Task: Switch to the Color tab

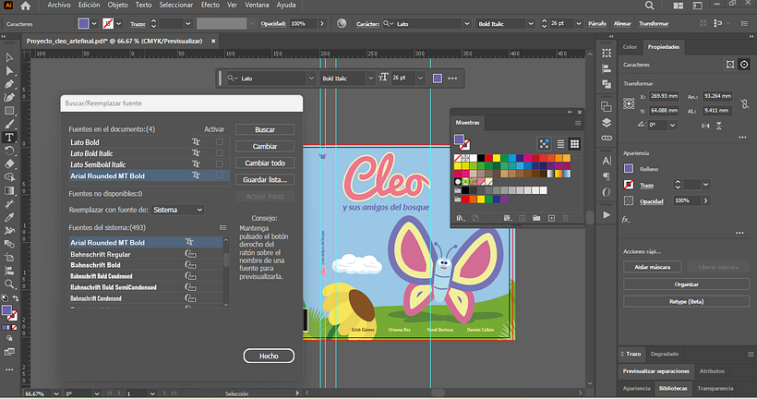Action: pos(630,47)
